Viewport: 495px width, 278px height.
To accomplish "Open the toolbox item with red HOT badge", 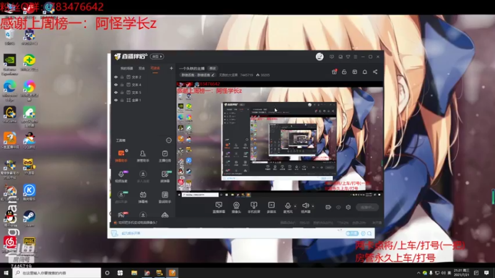I will [121, 215].
